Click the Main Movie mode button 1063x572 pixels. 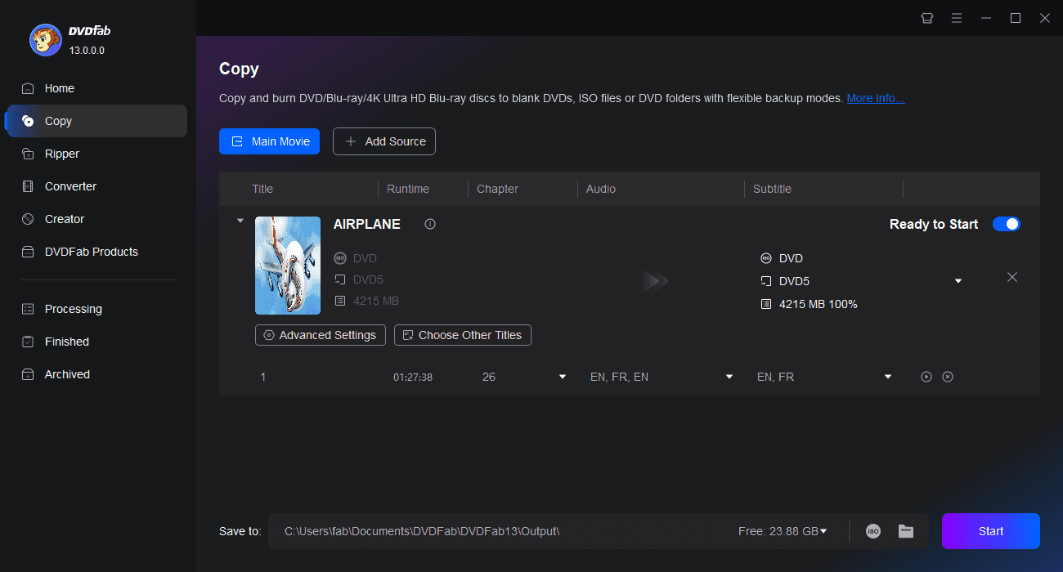point(269,141)
